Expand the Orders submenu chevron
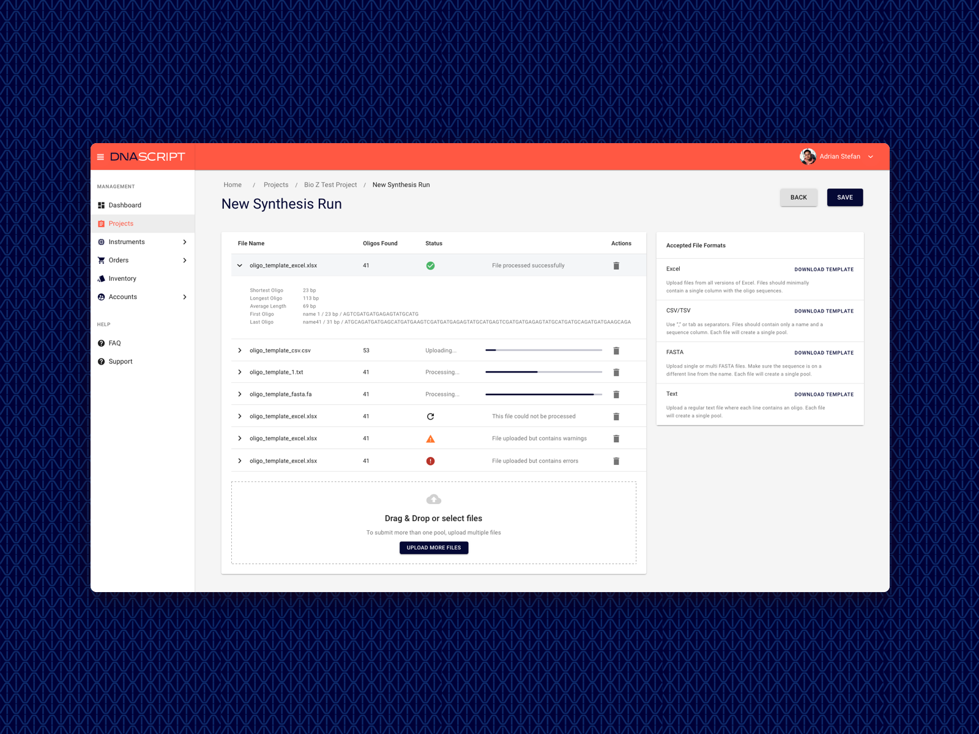 (x=185, y=260)
